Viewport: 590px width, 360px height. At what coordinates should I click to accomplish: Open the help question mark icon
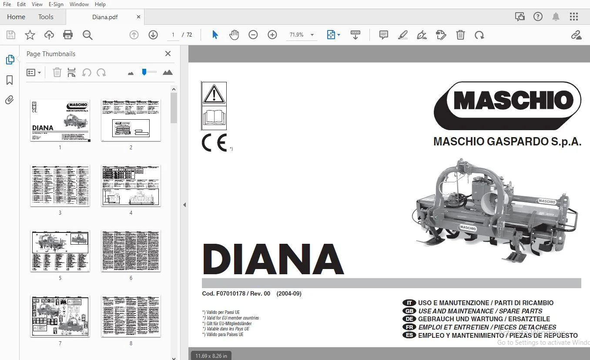coord(538,17)
